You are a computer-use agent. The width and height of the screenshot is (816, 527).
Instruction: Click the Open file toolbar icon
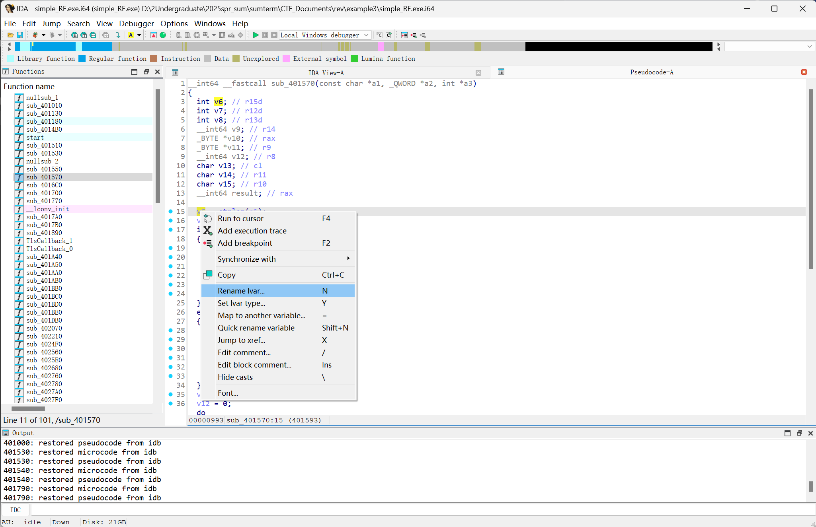(x=10, y=35)
